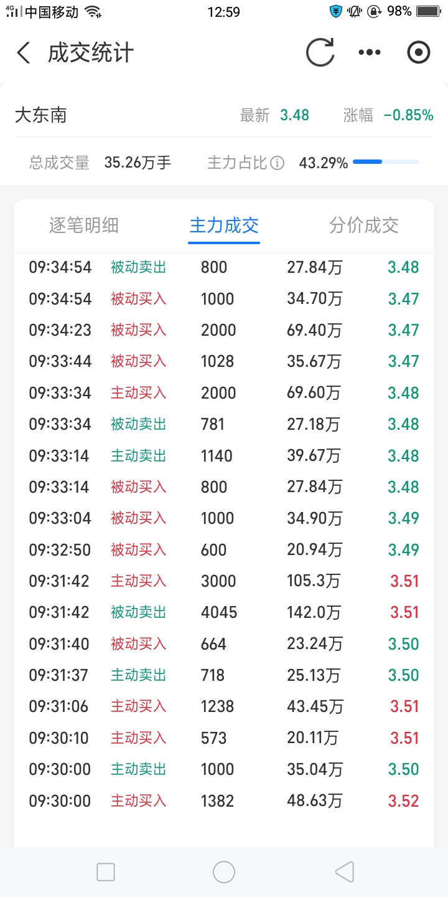Tap the back arrow icon
448x897 pixels.
tap(24, 53)
